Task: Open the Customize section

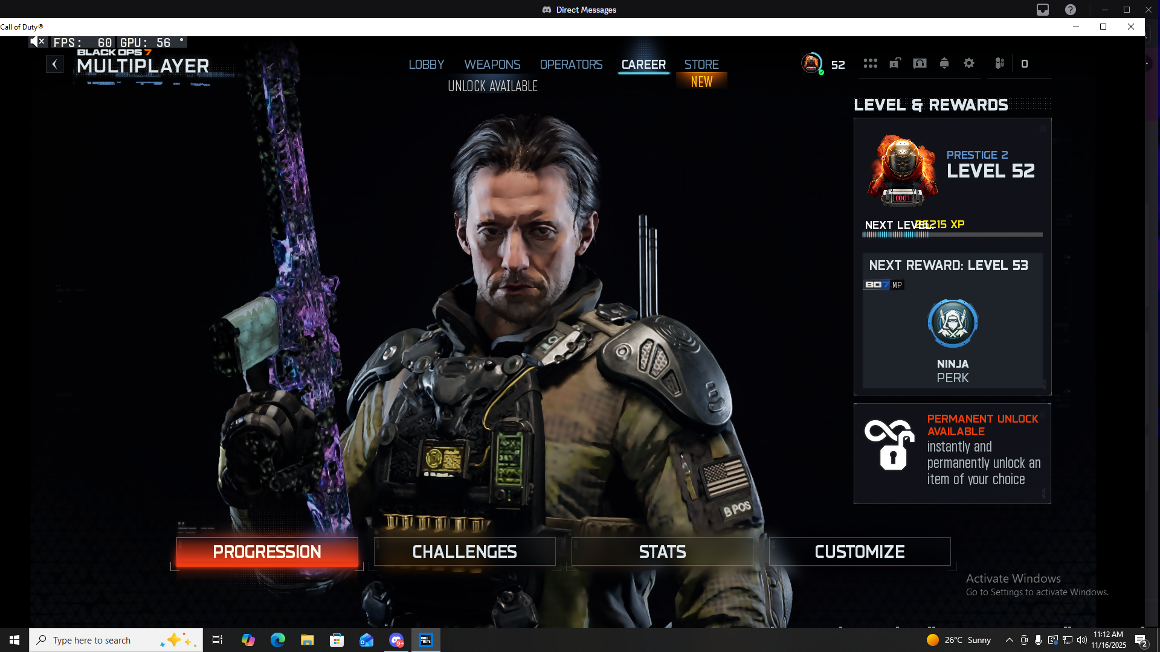Action: (859, 552)
